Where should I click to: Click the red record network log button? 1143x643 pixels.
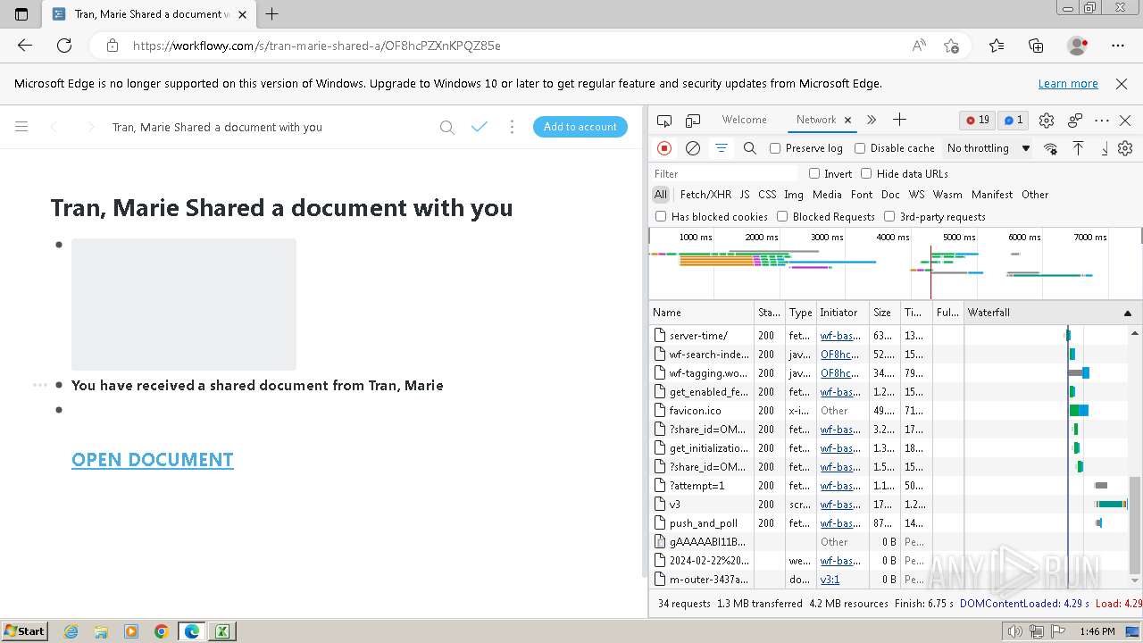point(664,148)
